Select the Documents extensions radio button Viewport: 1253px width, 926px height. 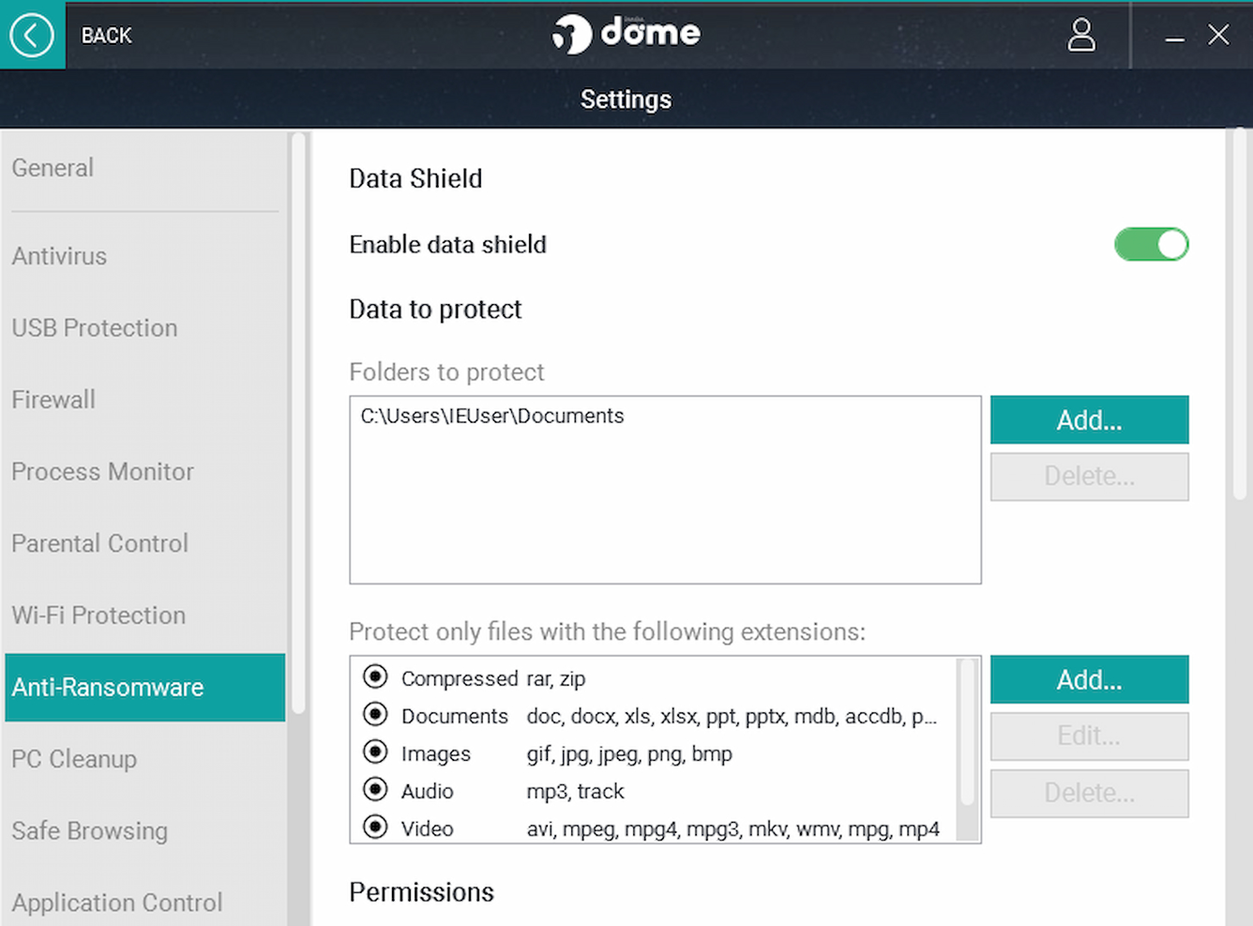click(x=375, y=714)
